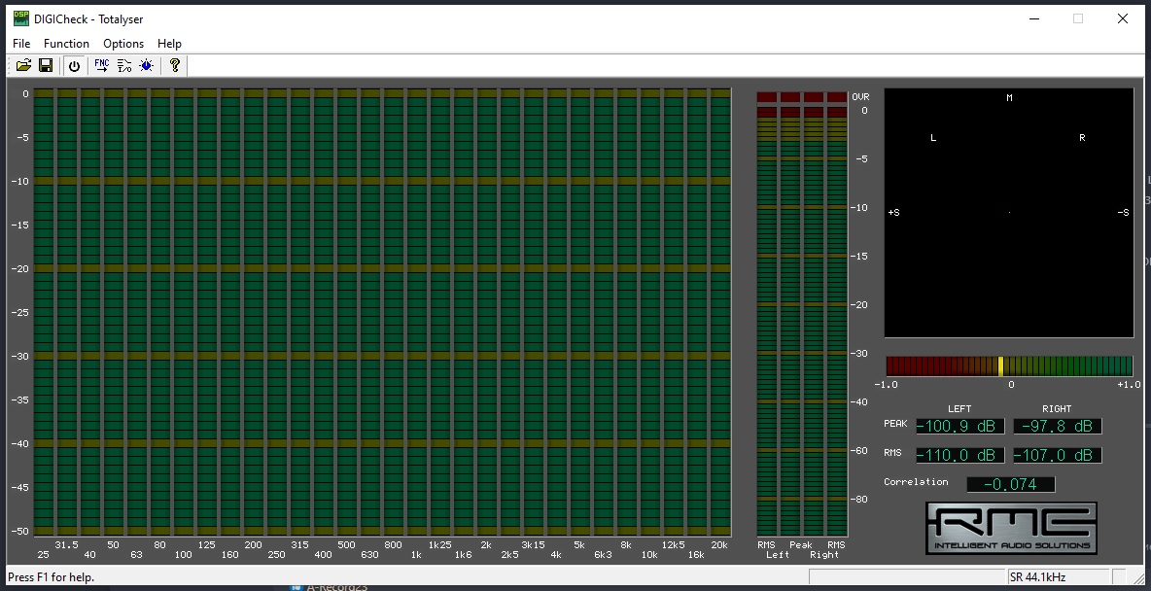The height and width of the screenshot is (591, 1151).
Task: Click the black stereo goniometer display
Action: (1009, 213)
